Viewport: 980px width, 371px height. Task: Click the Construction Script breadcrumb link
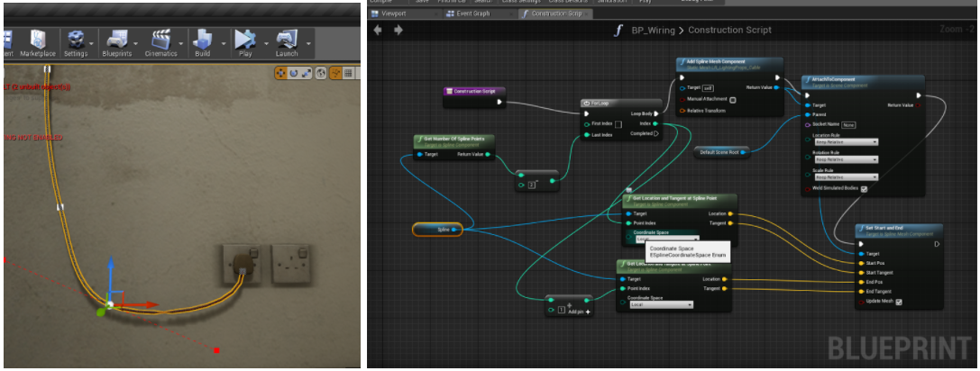pos(730,30)
